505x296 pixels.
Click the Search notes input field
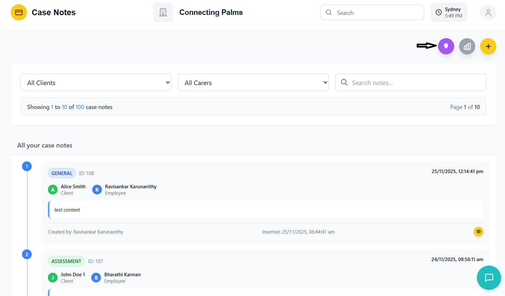pyautogui.click(x=416, y=83)
